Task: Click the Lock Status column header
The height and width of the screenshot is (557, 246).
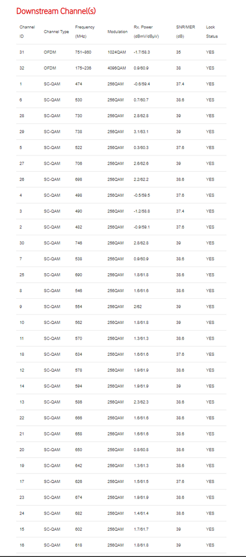Action: tap(211, 32)
